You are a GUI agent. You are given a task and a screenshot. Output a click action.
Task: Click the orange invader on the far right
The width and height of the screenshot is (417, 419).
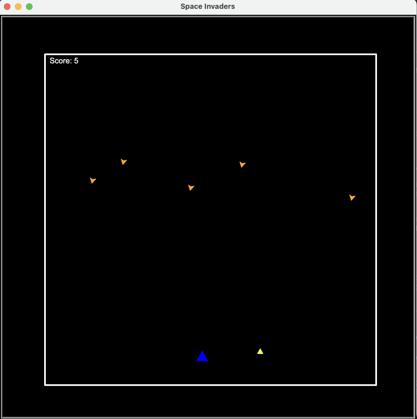(x=352, y=198)
